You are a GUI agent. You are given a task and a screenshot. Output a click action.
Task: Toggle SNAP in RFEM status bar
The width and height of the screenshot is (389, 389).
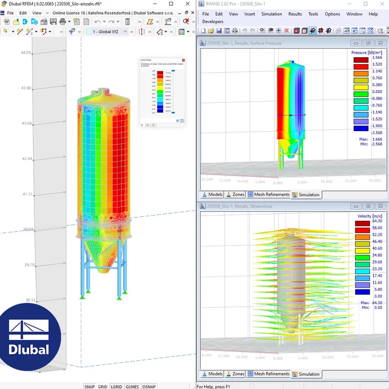tap(89, 387)
